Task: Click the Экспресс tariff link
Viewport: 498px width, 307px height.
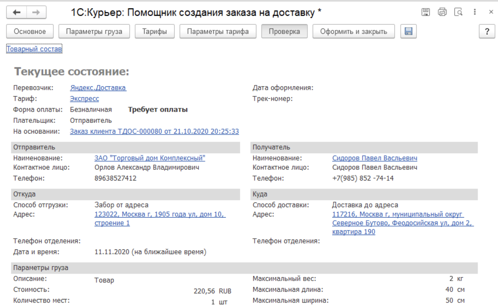Action: point(84,99)
